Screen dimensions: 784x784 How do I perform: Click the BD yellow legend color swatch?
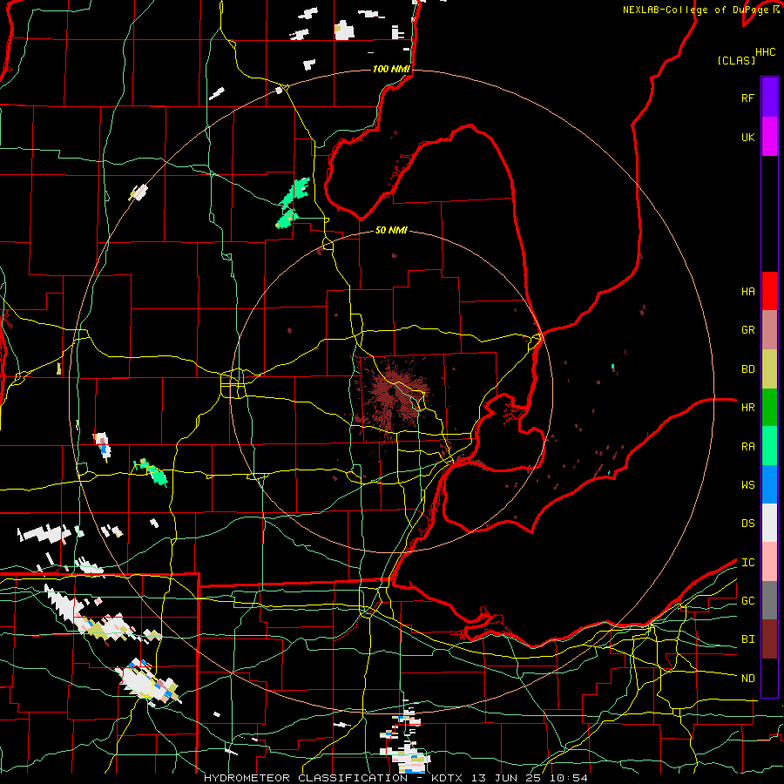tap(769, 368)
